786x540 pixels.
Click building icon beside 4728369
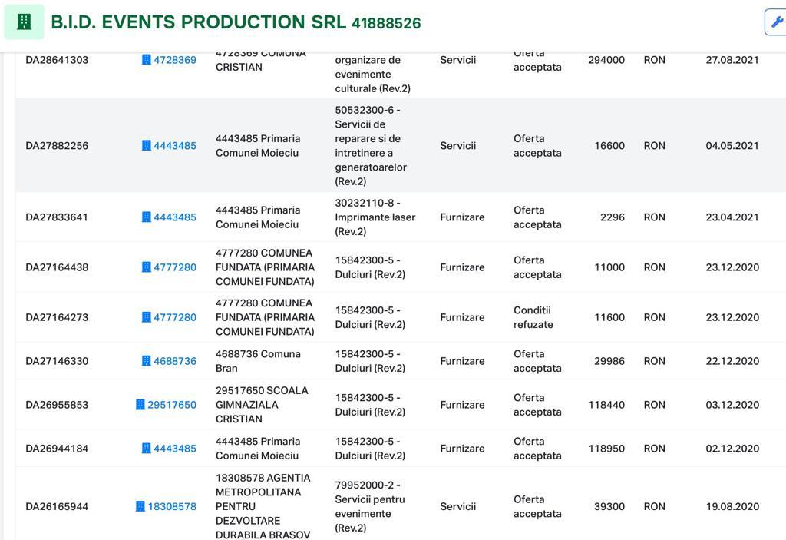click(x=147, y=60)
